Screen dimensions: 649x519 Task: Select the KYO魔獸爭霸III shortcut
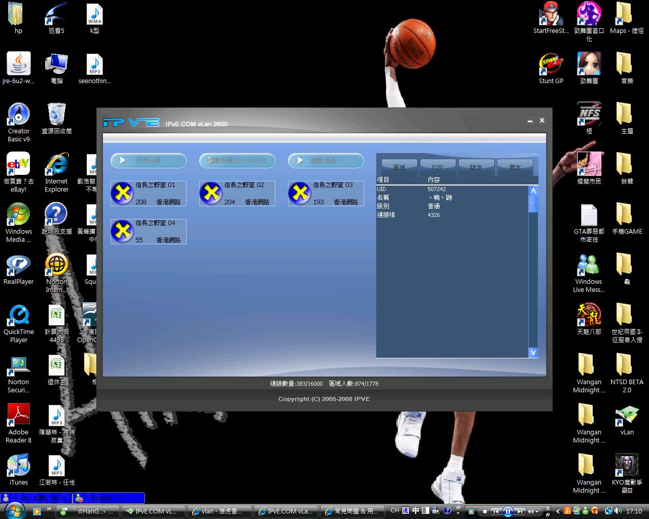627,473
